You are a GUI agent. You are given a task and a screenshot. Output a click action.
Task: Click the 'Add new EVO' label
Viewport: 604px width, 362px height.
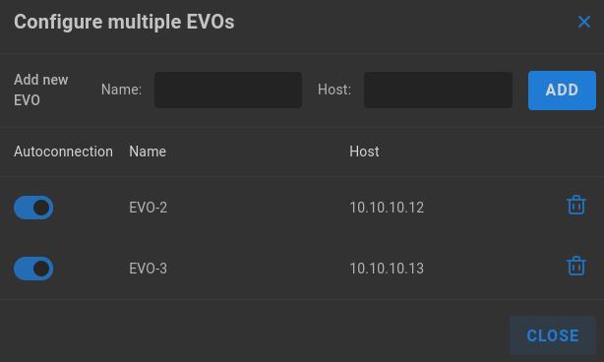pos(41,90)
